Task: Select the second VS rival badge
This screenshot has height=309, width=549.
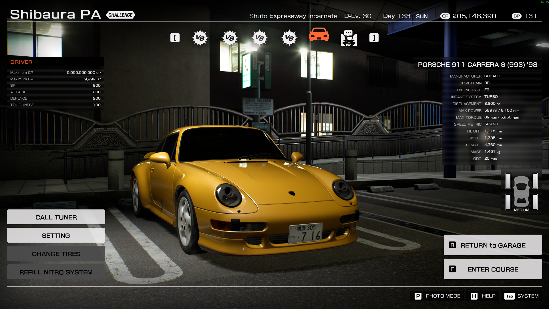Action: tap(230, 38)
